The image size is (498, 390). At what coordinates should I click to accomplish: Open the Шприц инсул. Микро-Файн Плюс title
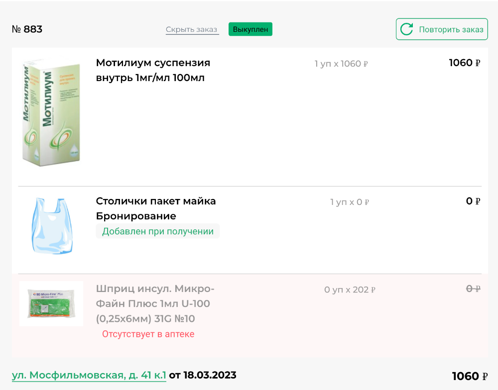coord(155,303)
